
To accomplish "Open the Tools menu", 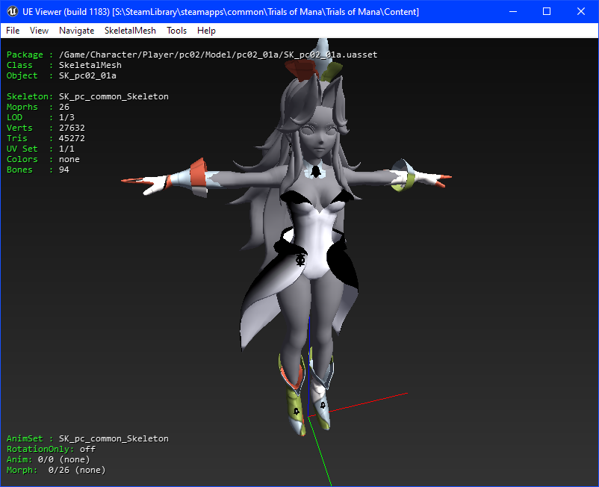I will click(176, 31).
